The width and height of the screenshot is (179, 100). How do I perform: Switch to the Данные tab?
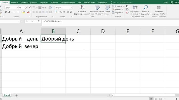point(54,2)
